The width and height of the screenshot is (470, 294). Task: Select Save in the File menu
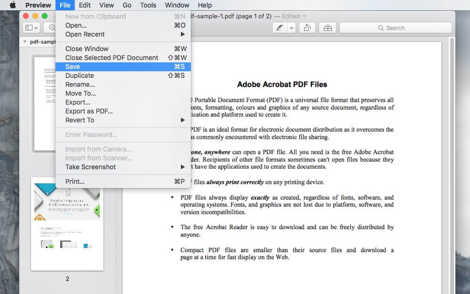(123, 67)
